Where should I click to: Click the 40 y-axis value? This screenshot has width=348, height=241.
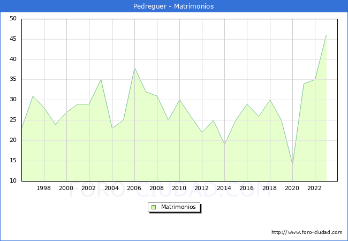coord(13,59)
